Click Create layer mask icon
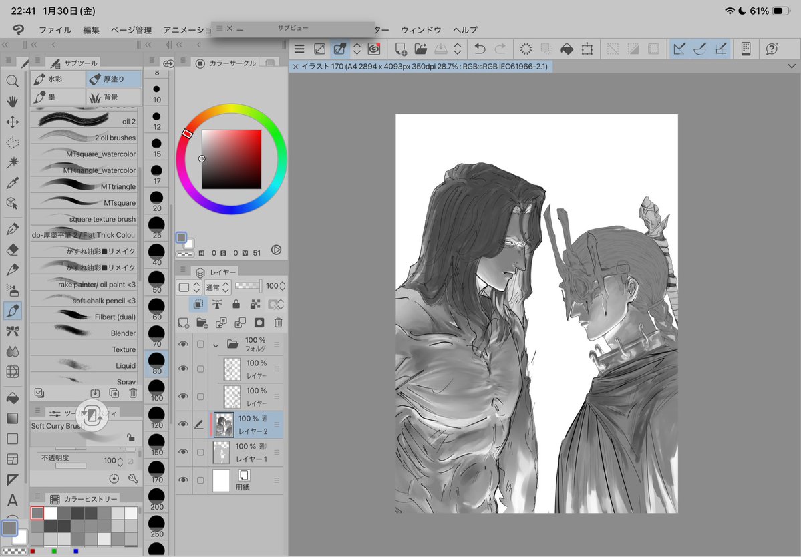The height and width of the screenshot is (557, 801). click(259, 323)
